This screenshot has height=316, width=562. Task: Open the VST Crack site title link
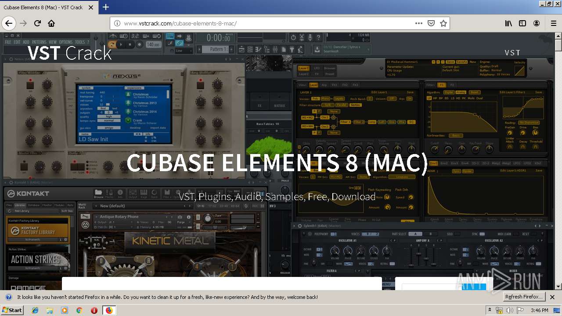pos(69,53)
